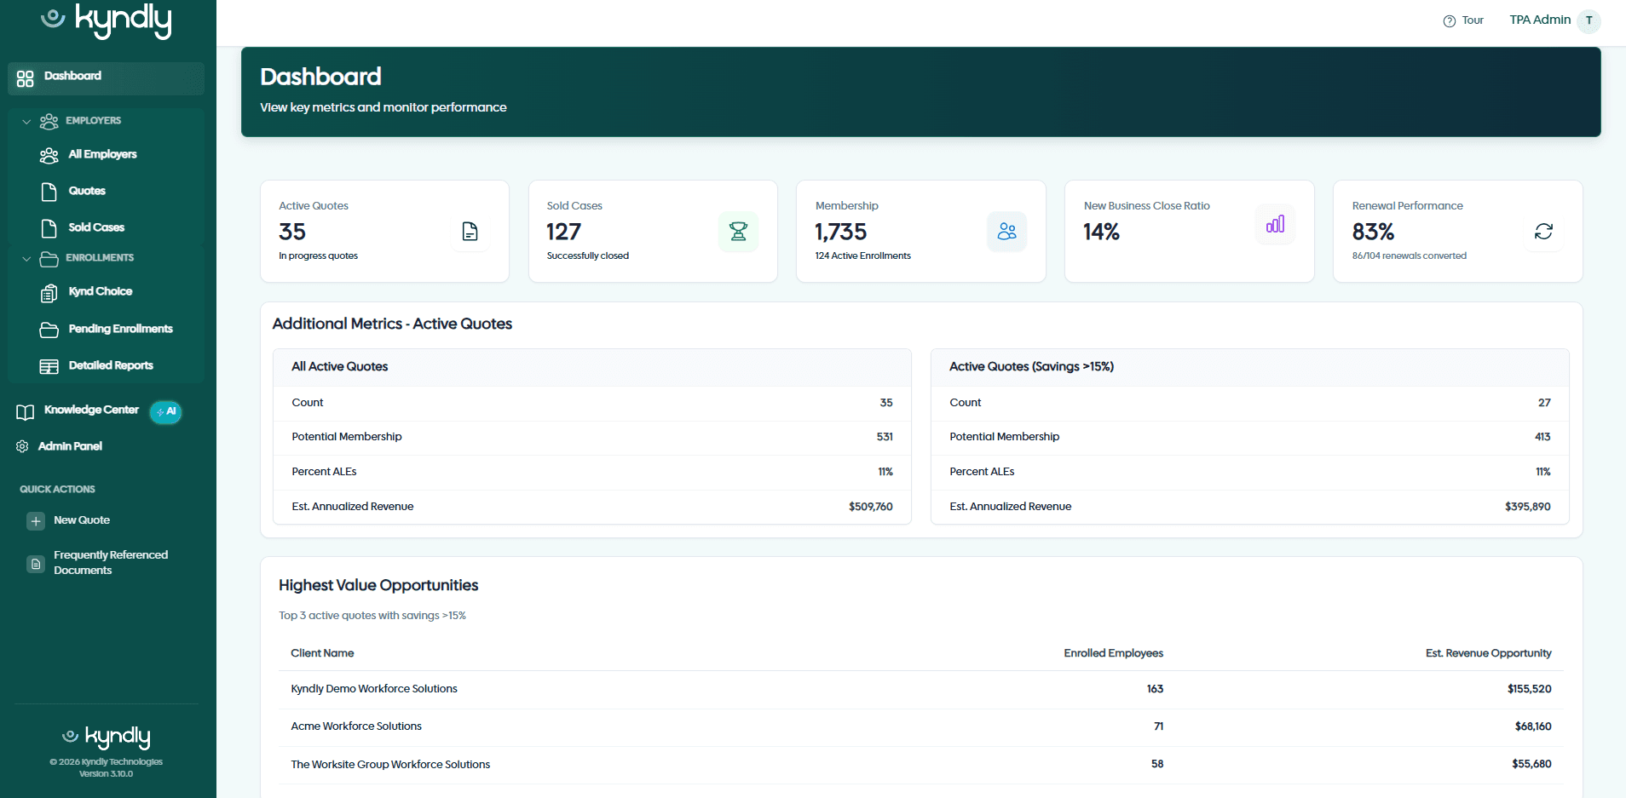Select the Kyndly Demo Workforce Solutions row
Image resolution: width=1626 pixels, height=798 pixels.
coord(373,688)
